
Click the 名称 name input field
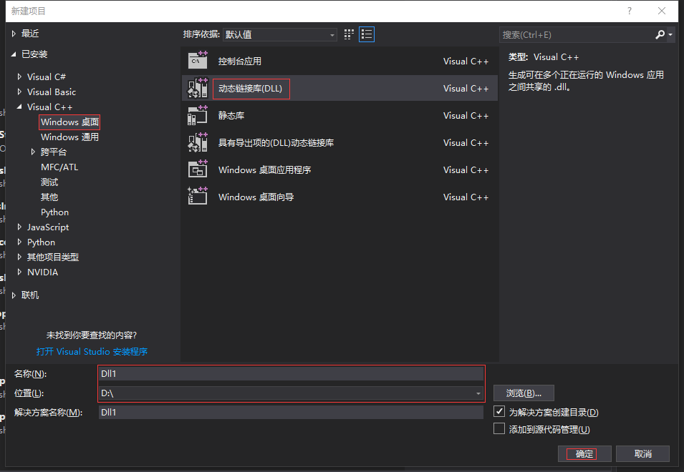pos(291,373)
